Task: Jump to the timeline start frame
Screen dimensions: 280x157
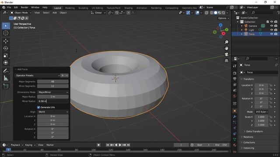Action: [108, 145]
